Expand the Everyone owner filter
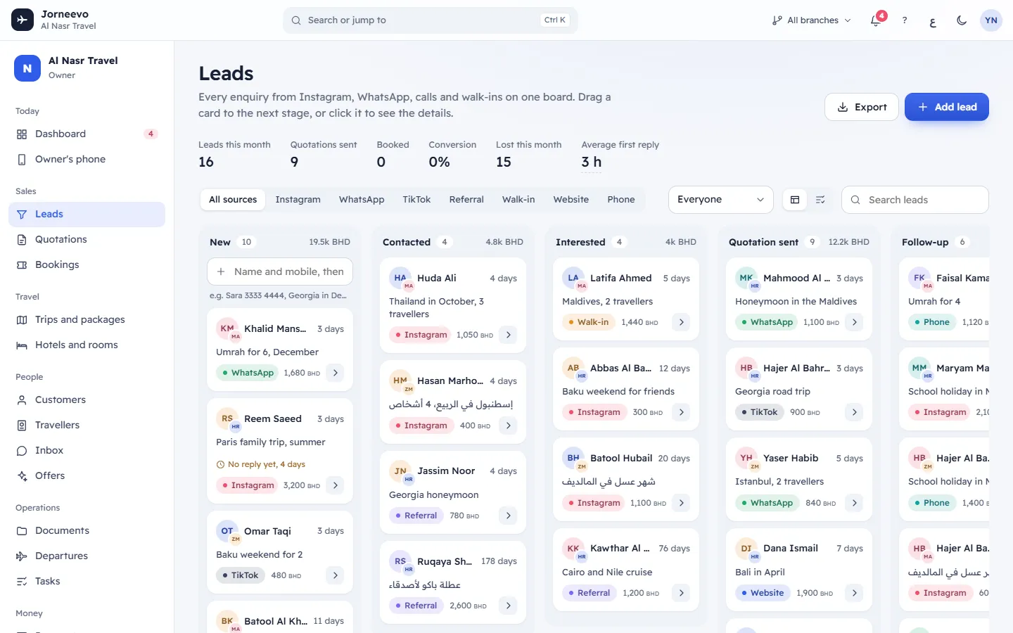 [x=721, y=200]
